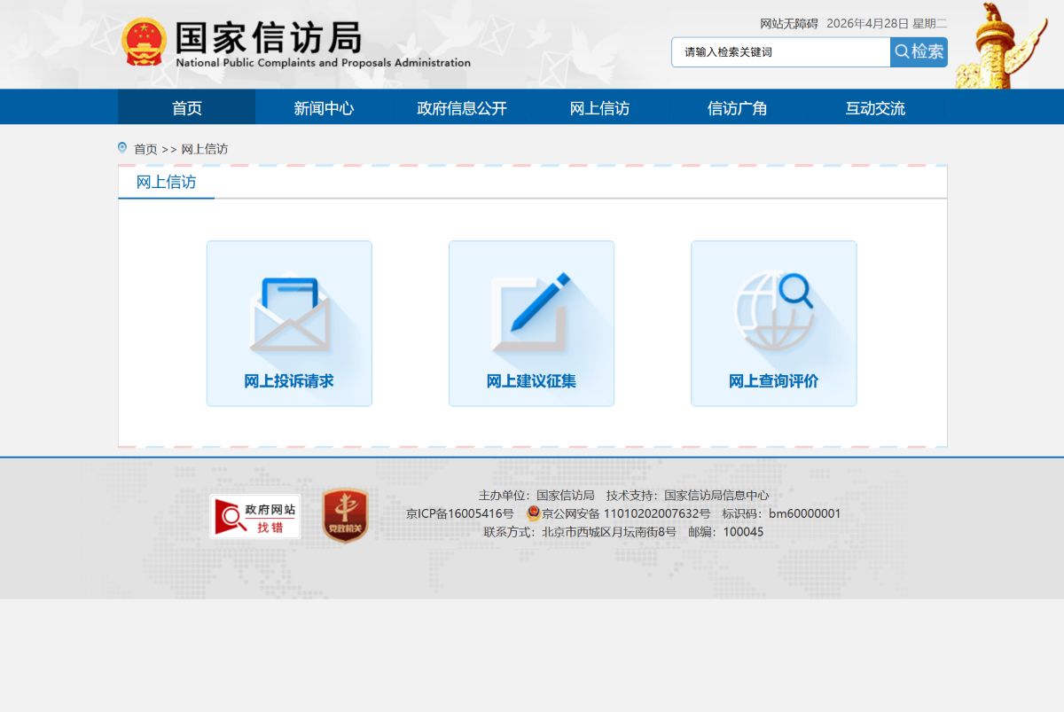The width and height of the screenshot is (1064, 712).
Task: Click the red 党政机关 emblem badge
Action: tap(343, 514)
